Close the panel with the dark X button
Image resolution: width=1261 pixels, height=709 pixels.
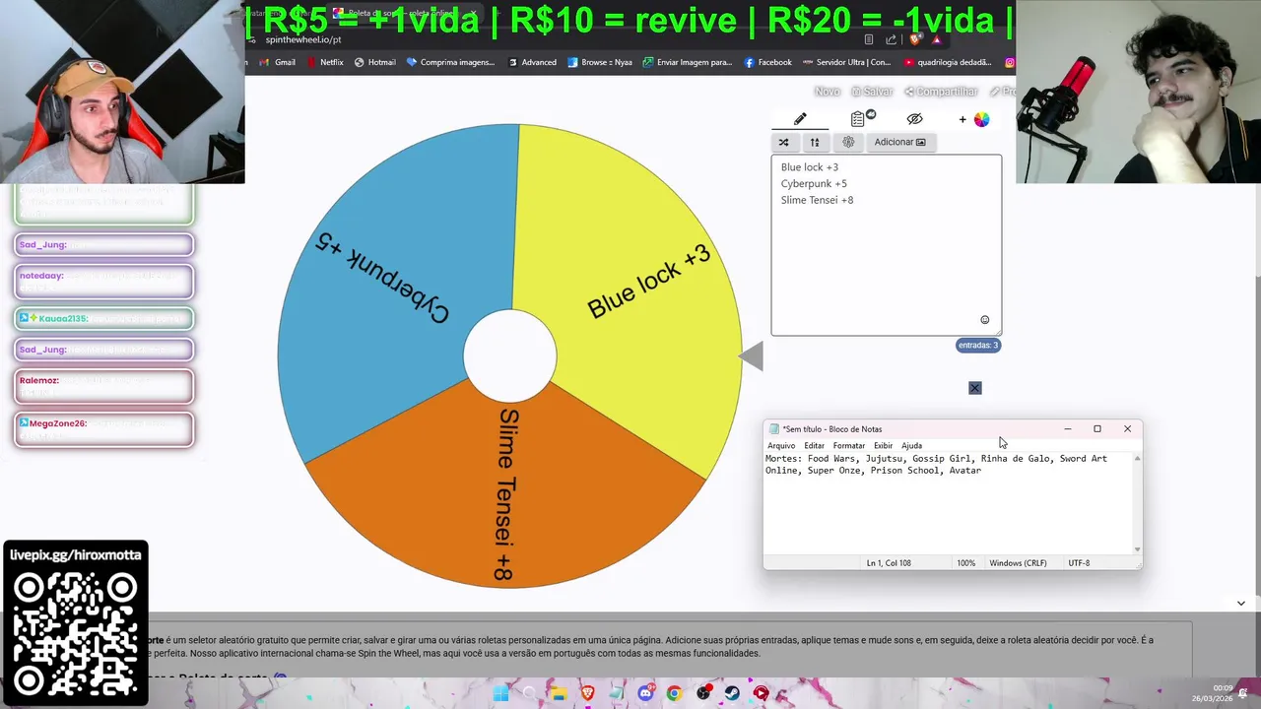pyautogui.click(x=975, y=388)
